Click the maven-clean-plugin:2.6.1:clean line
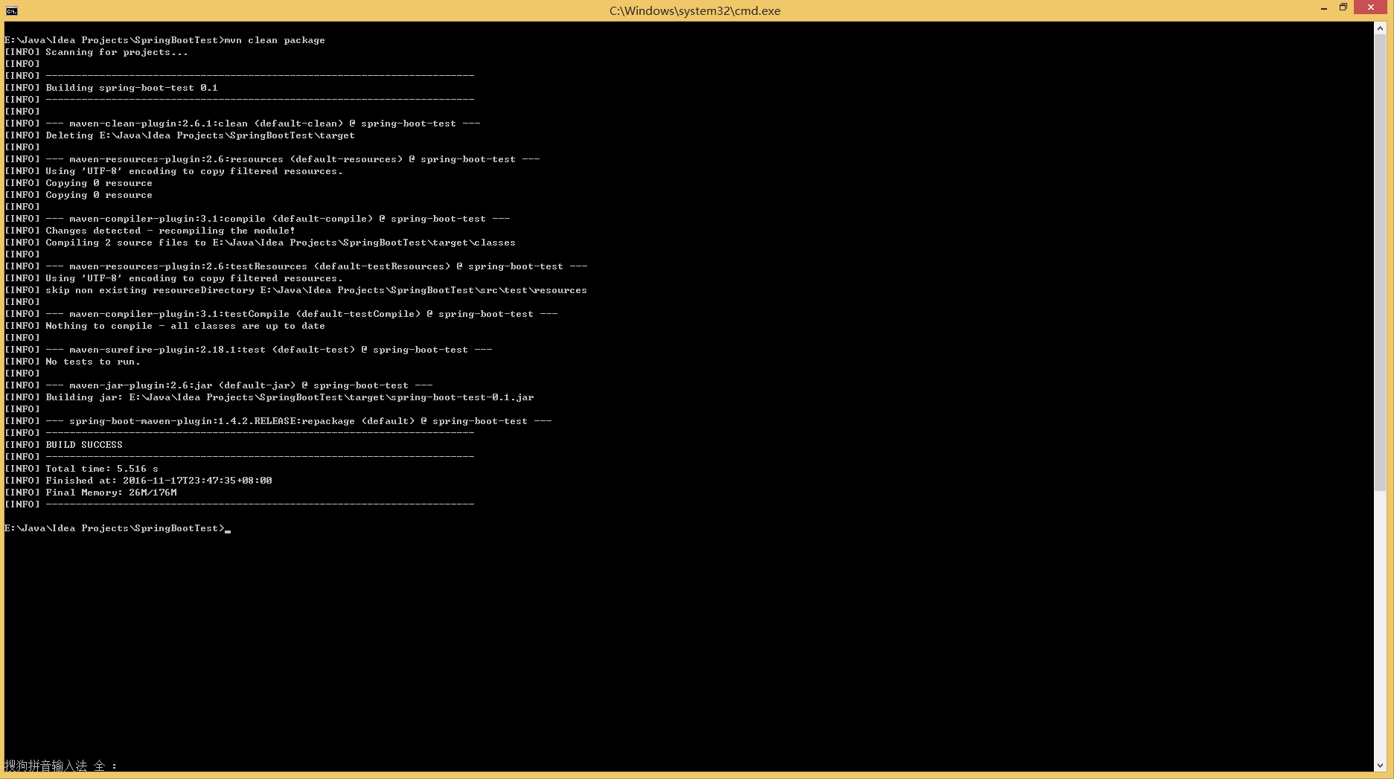Image resolution: width=1394 pixels, height=779 pixels. coord(242,124)
